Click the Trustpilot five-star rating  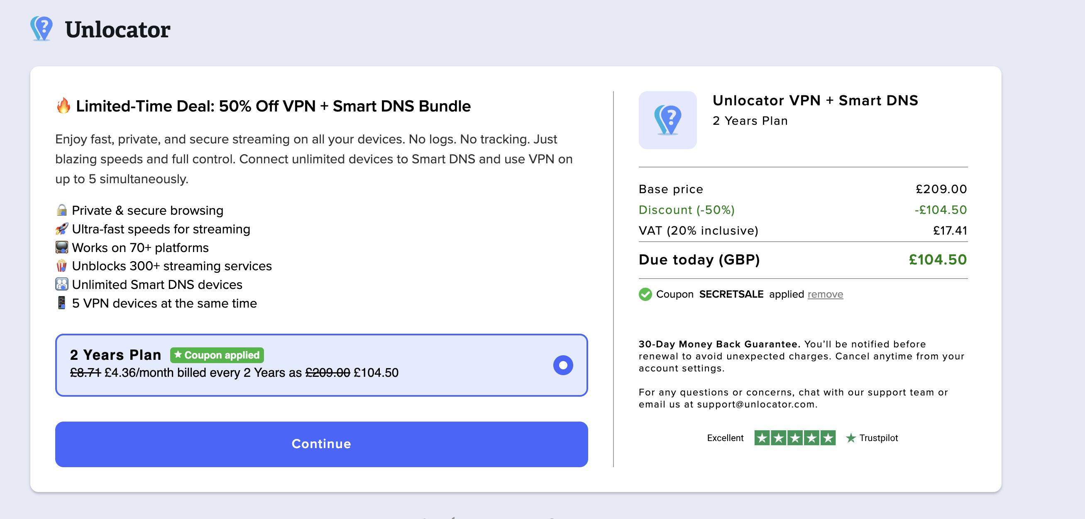(x=794, y=438)
